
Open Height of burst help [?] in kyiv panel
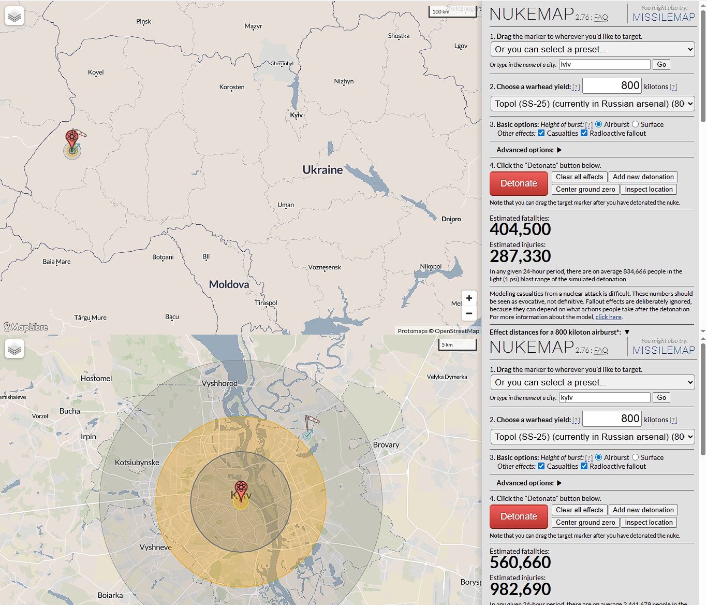coord(588,458)
